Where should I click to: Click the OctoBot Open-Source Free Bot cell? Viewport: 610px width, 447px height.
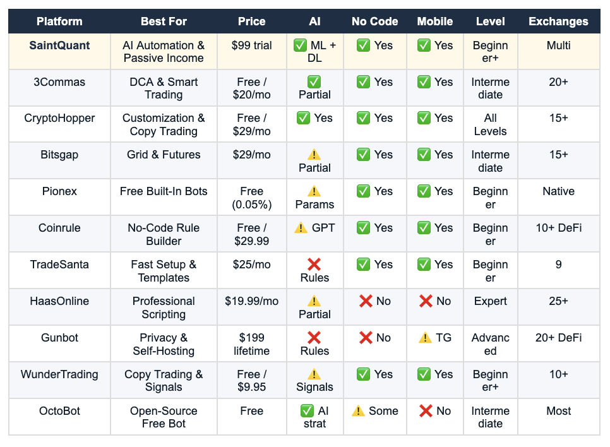tap(164, 417)
